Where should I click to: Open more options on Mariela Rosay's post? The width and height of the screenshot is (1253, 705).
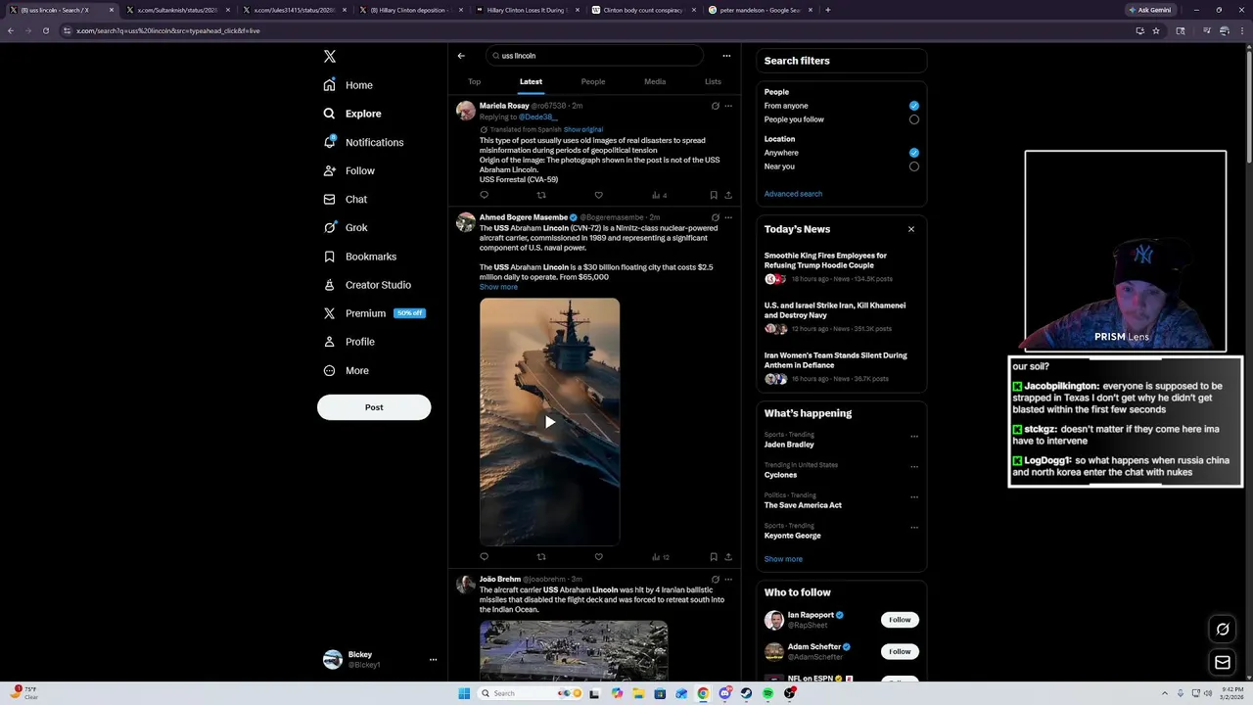[728, 106]
